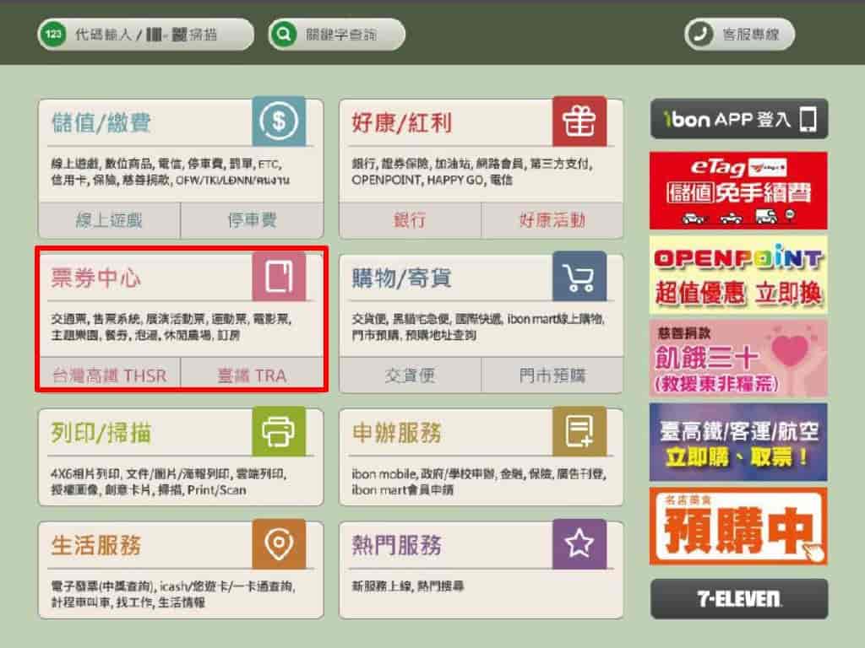Viewport: 865px width, 648px height.
Task: Open the shopping cart 購物/寄貨 icon
Action: tap(579, 276)
